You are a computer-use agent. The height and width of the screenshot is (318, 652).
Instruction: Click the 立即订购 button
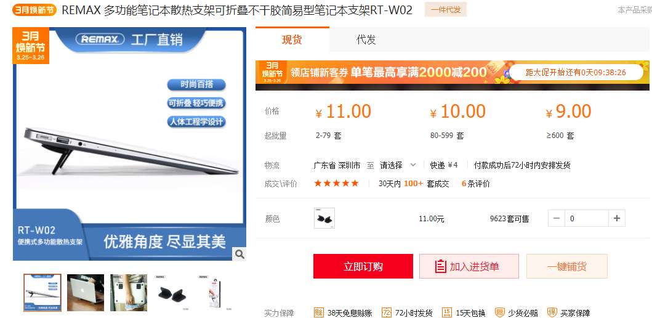coord(363,266)
